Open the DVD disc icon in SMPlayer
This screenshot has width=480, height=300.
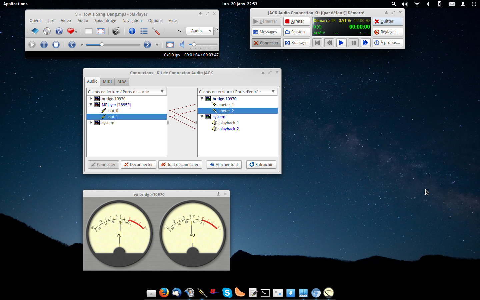pyautogui.click(x=47, y=31)
